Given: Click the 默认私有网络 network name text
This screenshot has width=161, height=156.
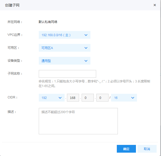Looking at the screenshot, I should [48, 22].
